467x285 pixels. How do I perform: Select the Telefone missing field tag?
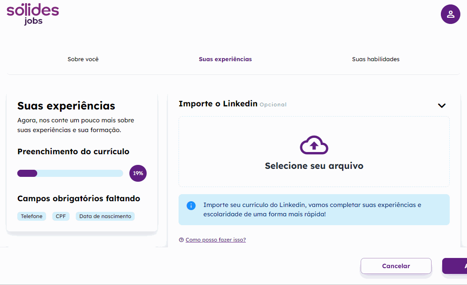tap(32, 216)
